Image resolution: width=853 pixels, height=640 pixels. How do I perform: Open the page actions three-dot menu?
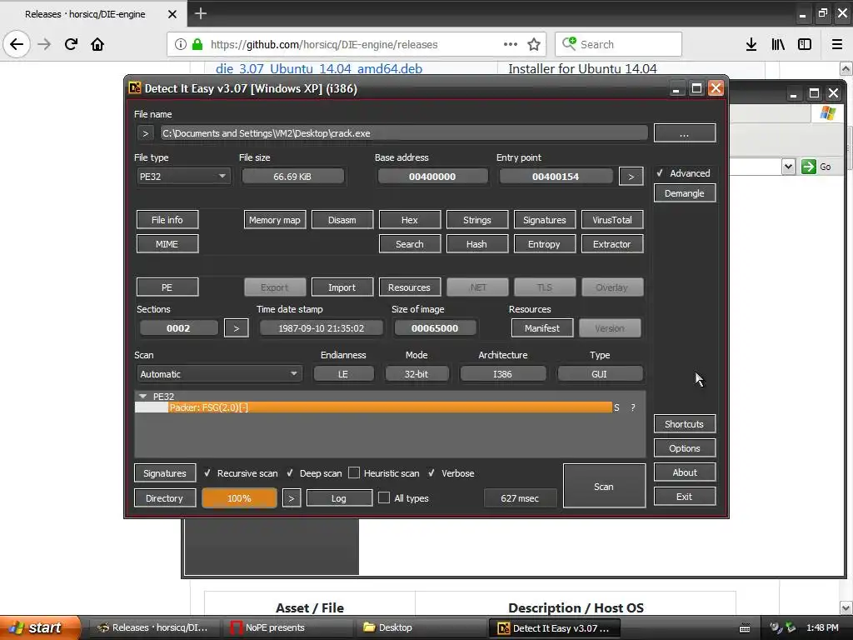(511, 44)
